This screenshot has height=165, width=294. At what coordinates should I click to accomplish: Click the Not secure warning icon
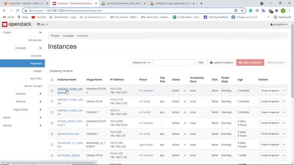tap(26, 11)
